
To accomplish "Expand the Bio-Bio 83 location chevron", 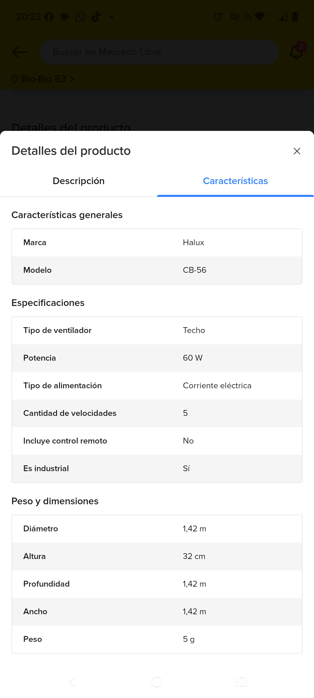I will 72,79.
